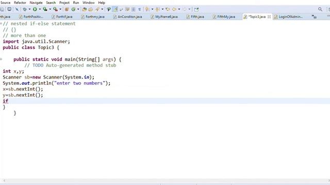Open the Previous Annotation dropdown arrow
Screen dimensions: 330x185
(162, 9)
